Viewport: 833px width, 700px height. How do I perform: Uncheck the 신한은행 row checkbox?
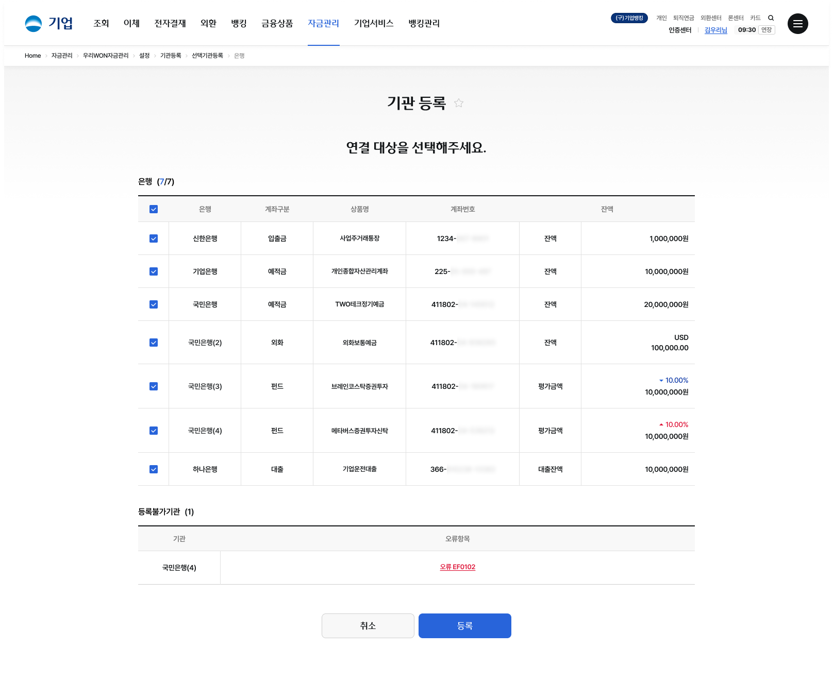[x=154, y=238]
